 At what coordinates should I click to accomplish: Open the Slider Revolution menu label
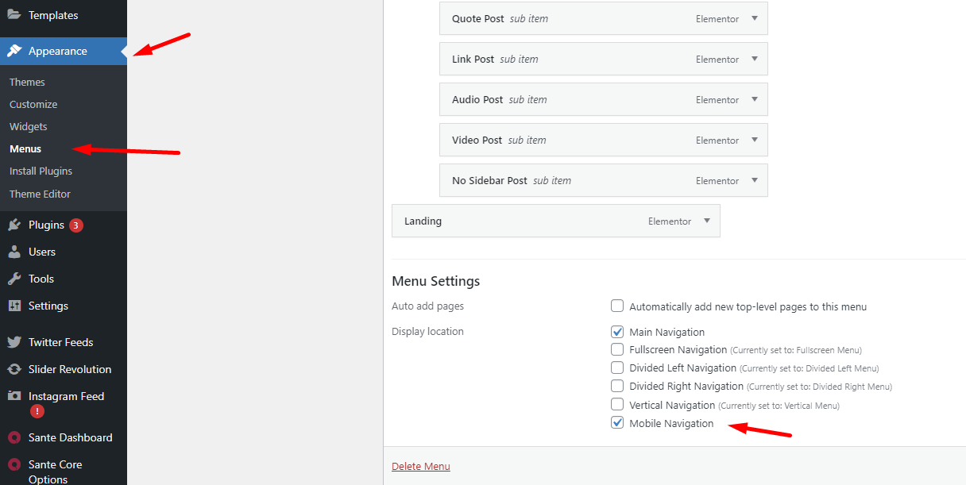70,369
